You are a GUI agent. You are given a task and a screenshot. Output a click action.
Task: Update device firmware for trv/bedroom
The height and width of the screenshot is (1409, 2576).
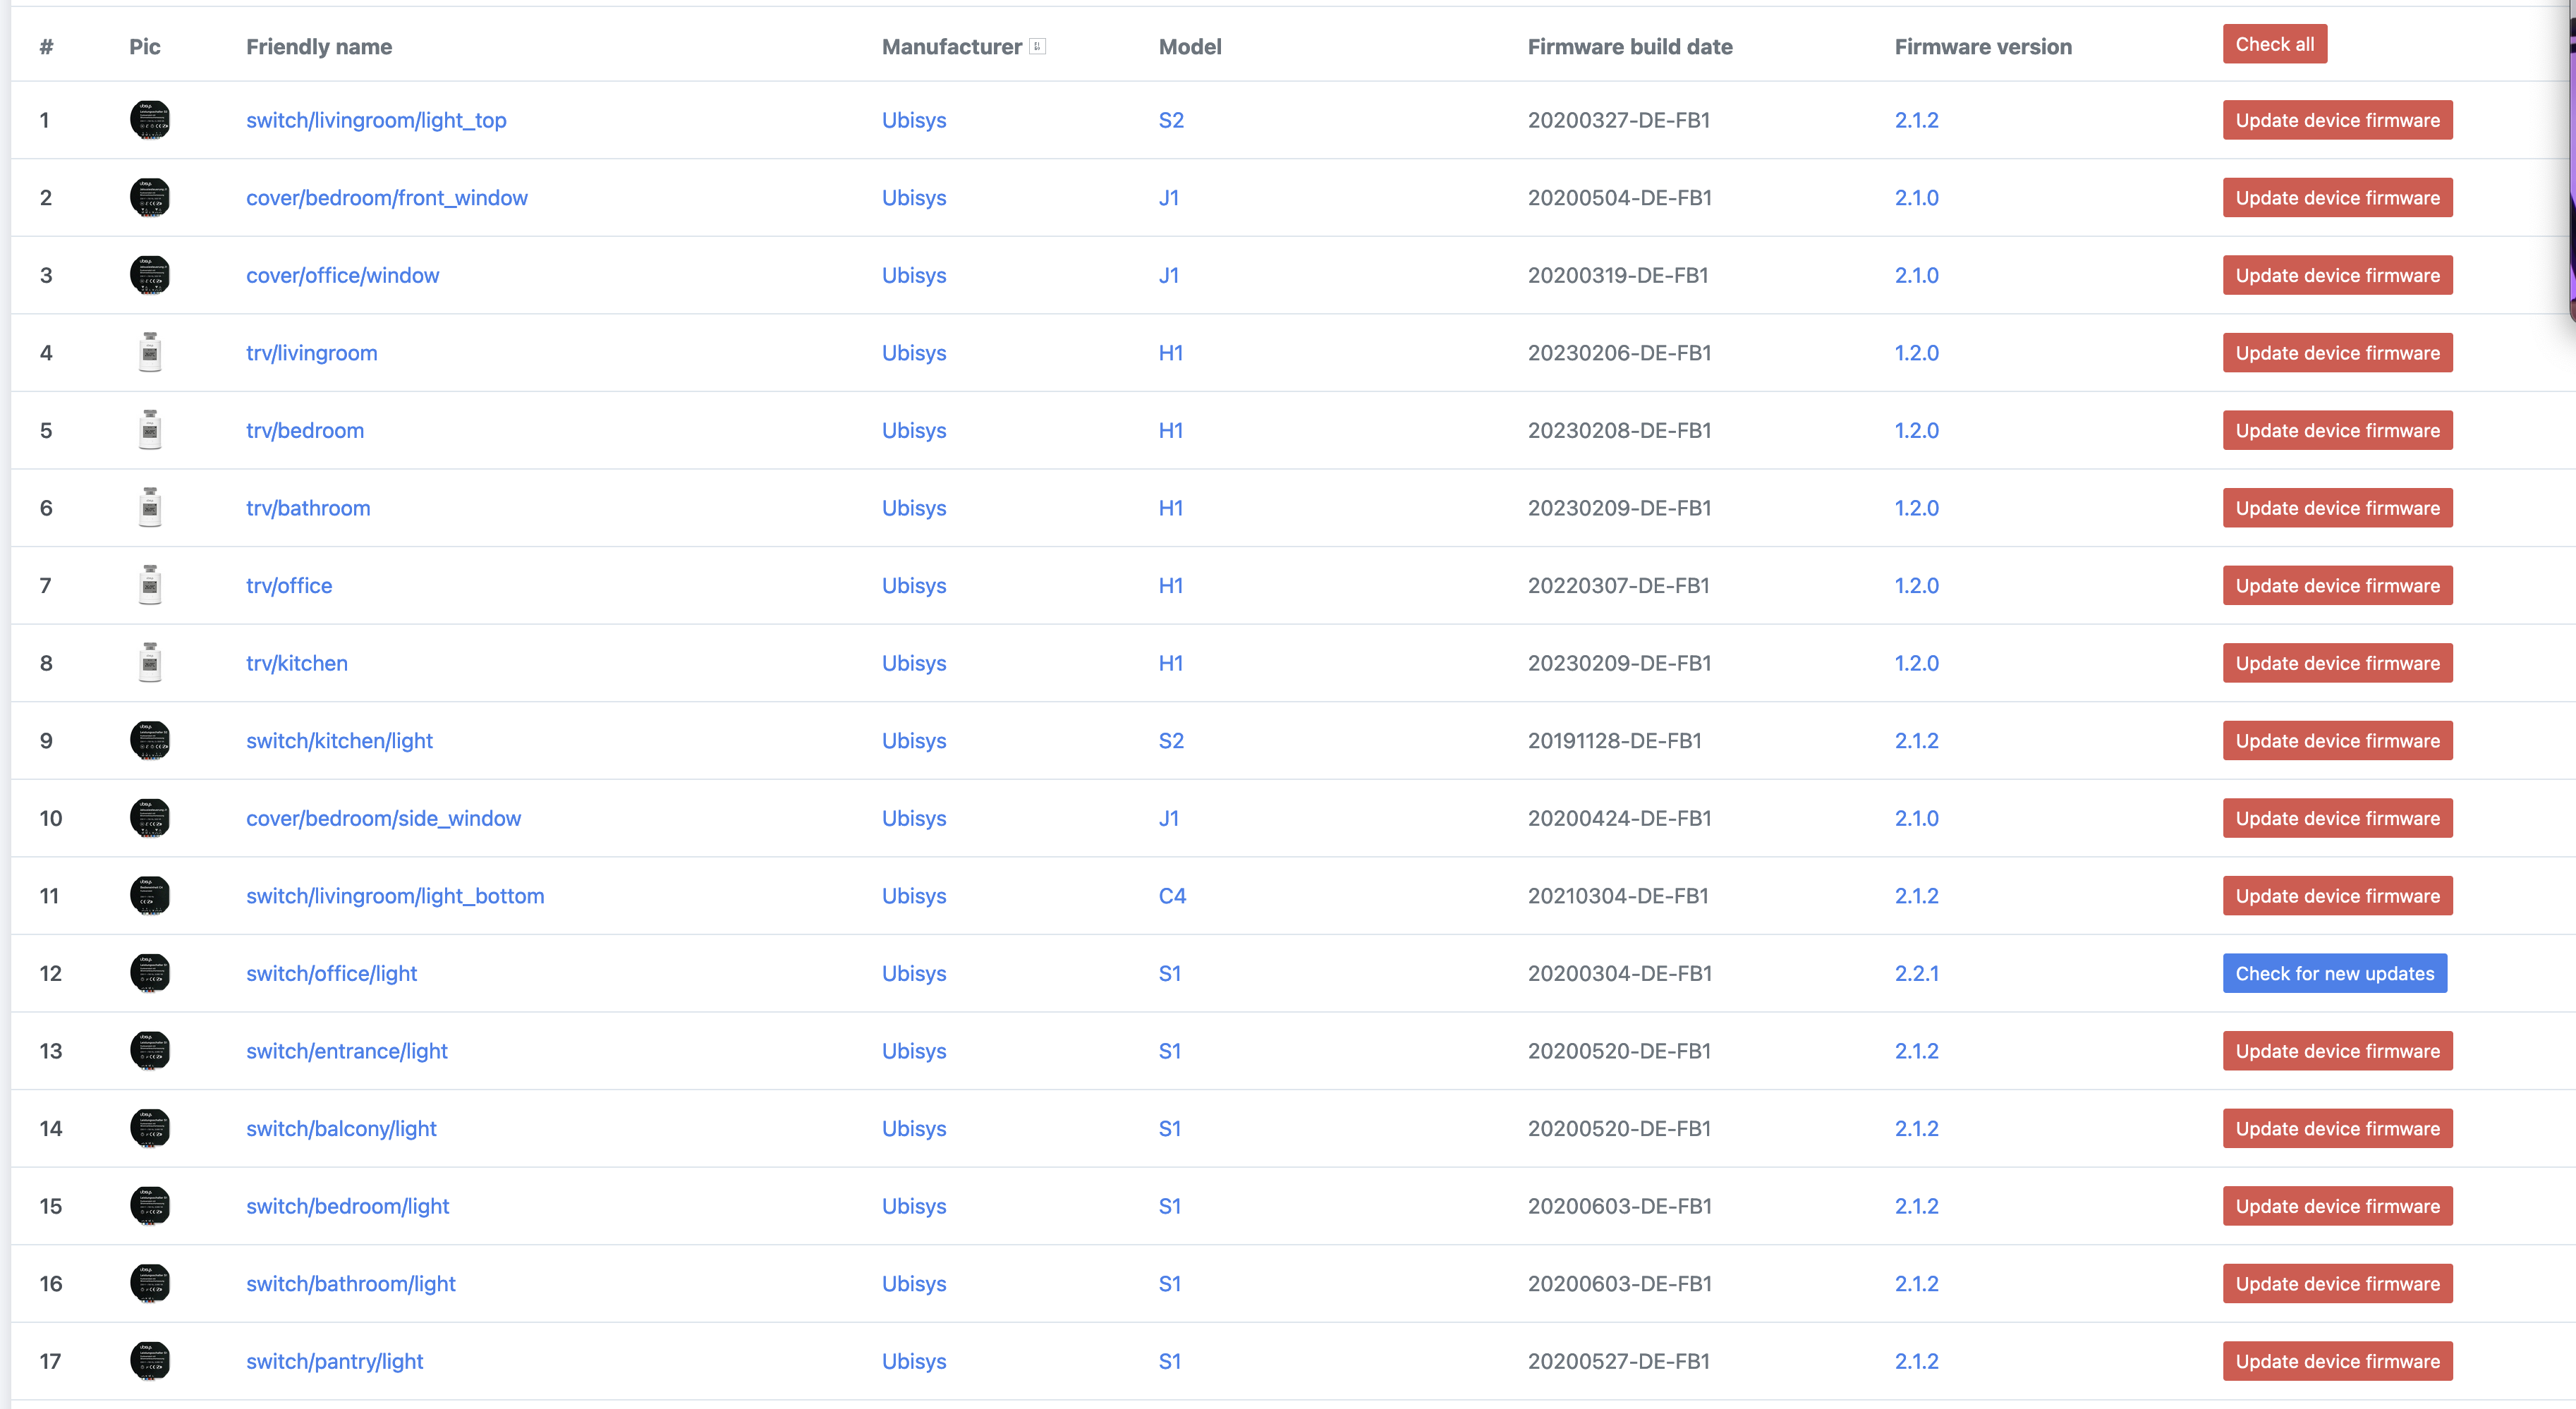(x=2337, y=430)
